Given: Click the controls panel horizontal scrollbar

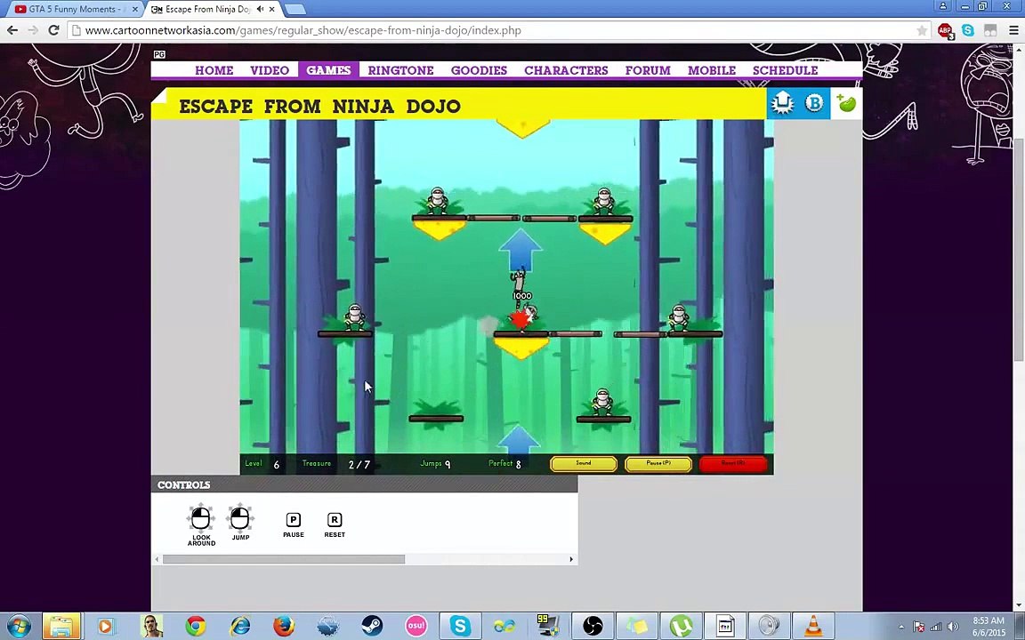Looking at the screenshot, I should pos(284,559).
